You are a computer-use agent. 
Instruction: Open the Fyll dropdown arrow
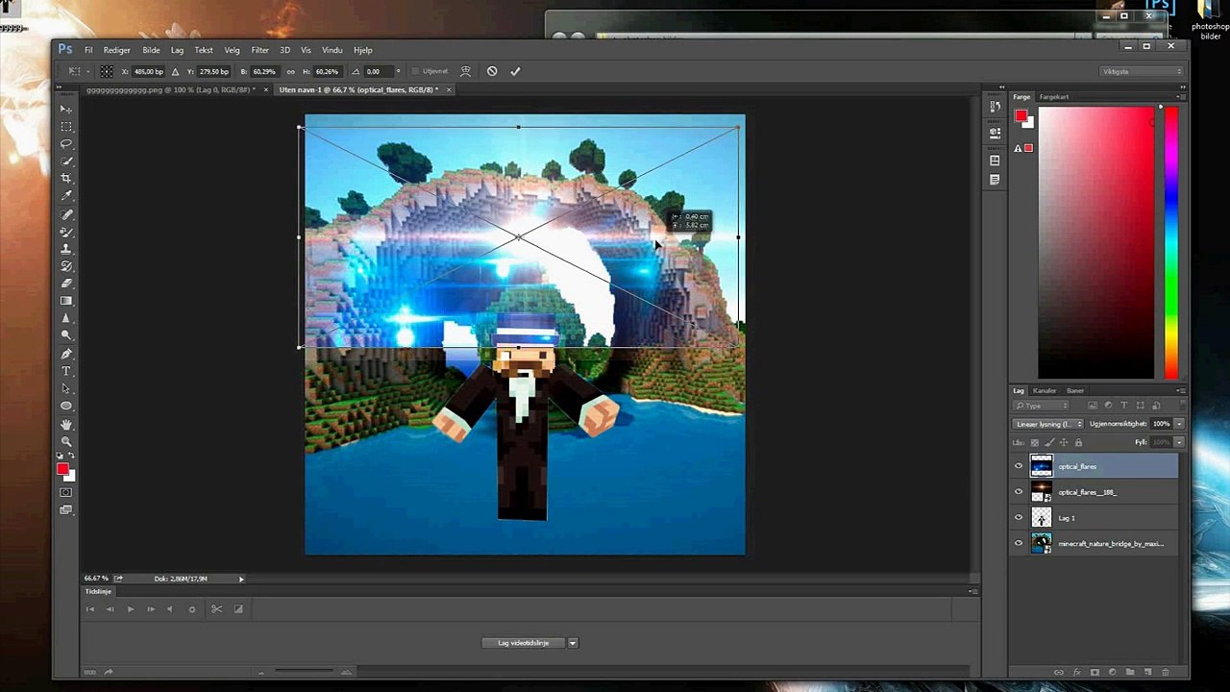1179,442
